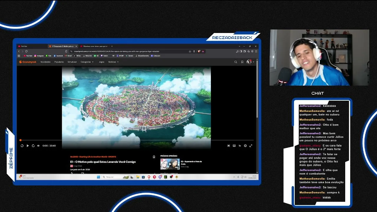The width and height of the screenshot is (377, 212).
Task: Play the E2 next episode thumbnail
Action: [x=170, y=164]
